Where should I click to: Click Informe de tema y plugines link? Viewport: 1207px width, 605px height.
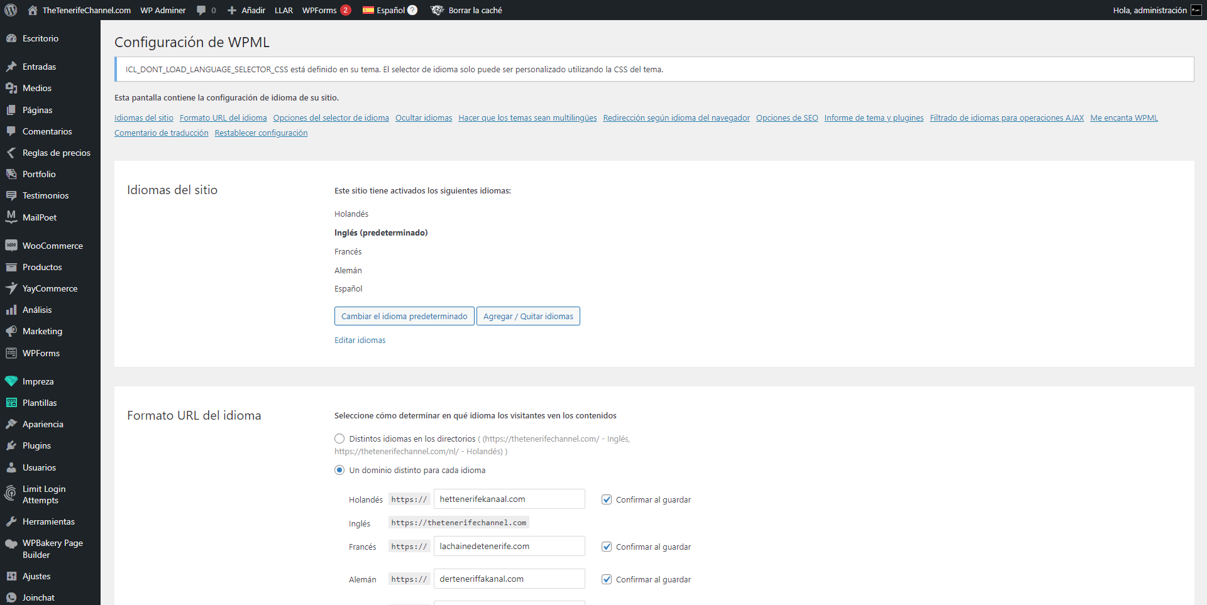(x=874, y=117)
